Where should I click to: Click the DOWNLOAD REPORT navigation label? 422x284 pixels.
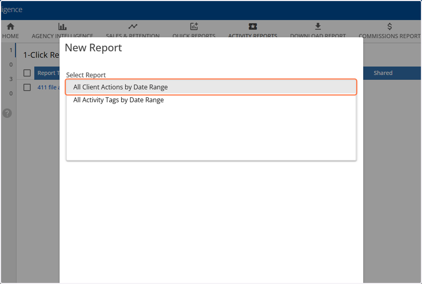[318, 36]
